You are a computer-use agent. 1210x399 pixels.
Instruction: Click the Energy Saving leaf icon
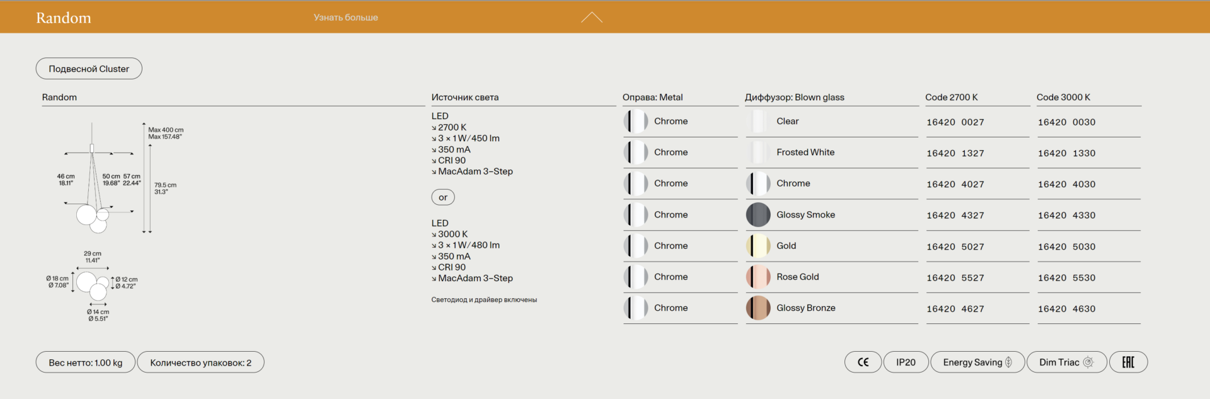[1008, 362]
